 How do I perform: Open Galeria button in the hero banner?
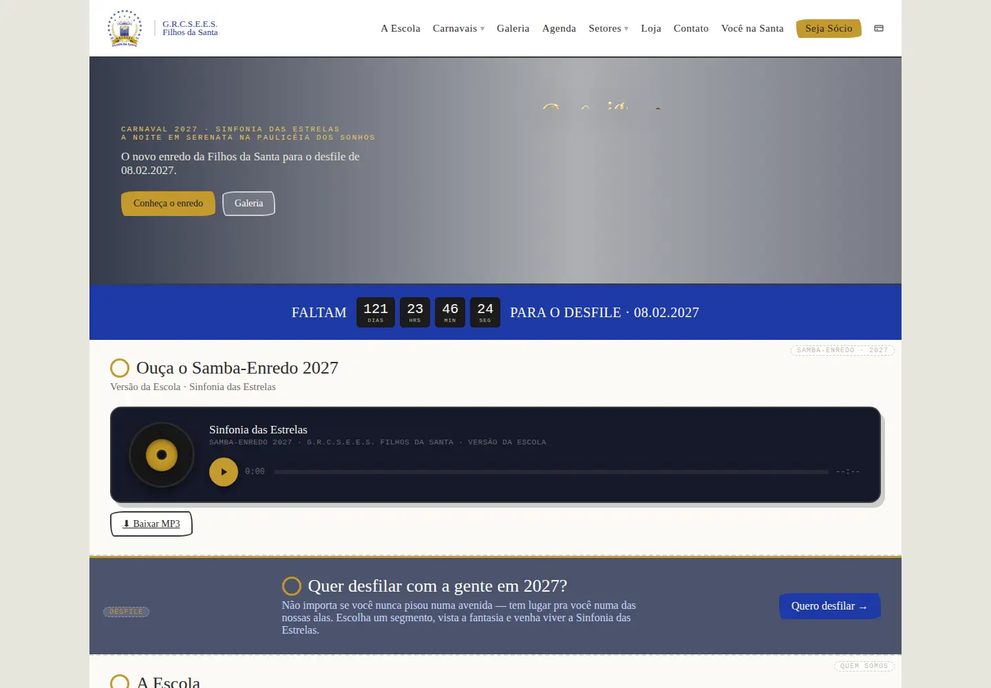pos(248,204)
